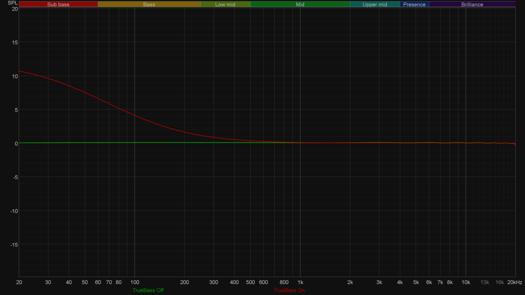Click the 4k frequency axis label

(400, 282)
